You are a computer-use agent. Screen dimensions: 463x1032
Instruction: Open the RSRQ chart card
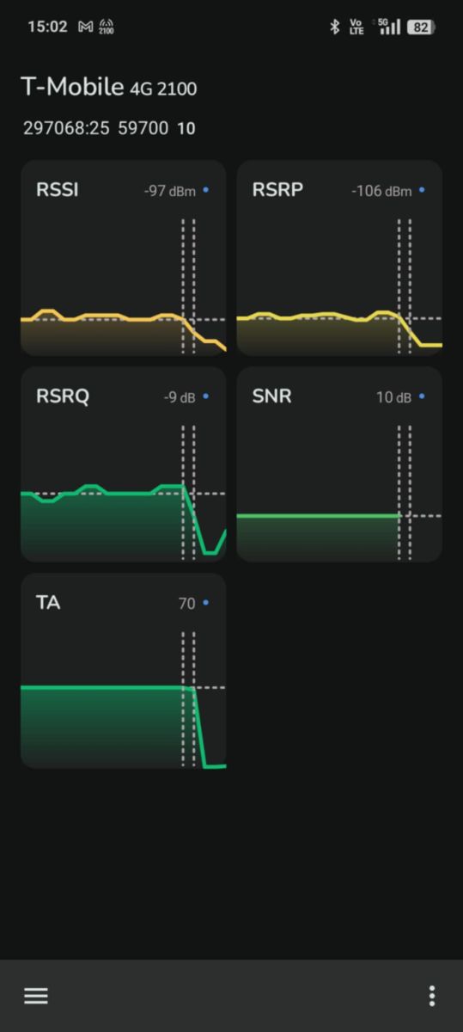click(124, 464)
